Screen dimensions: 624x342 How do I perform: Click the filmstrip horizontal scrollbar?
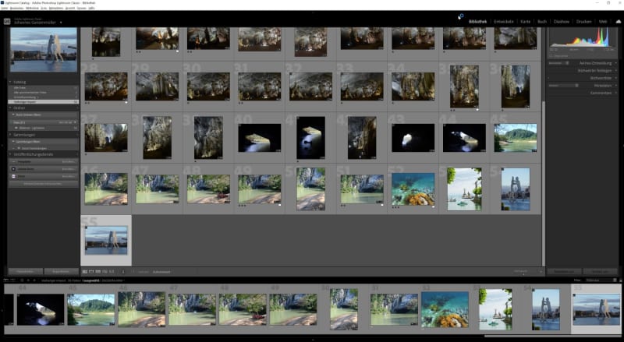click(552, 336)
